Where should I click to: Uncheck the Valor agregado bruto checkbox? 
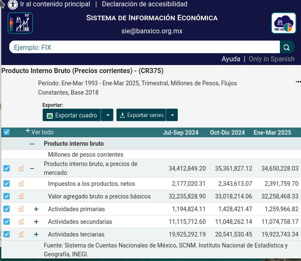7,196
